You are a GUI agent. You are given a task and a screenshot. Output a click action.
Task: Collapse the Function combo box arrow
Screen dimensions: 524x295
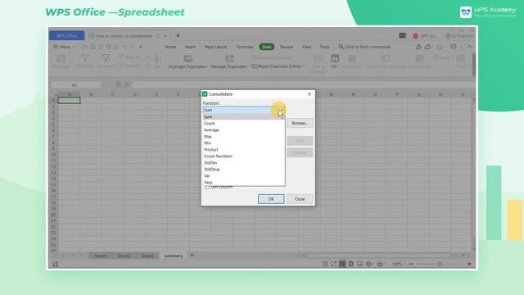282,110
